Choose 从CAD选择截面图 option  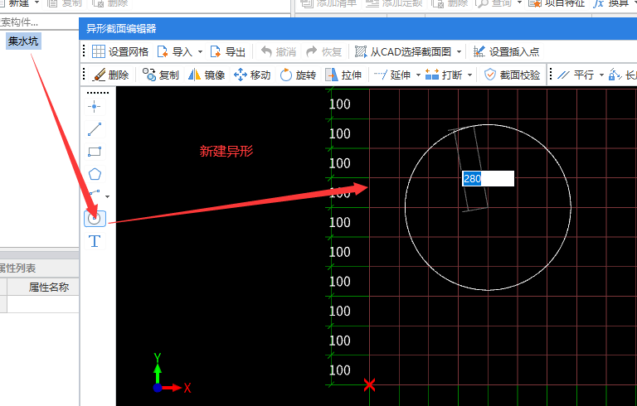pyautogui.click(x=403, y=51)
